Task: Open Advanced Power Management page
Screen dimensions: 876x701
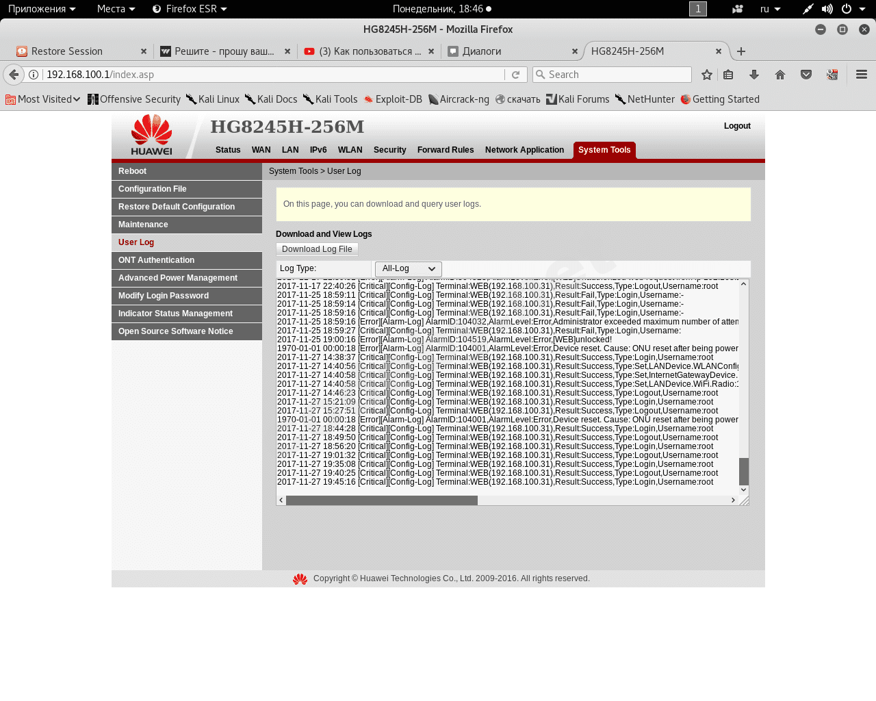Action: pos(187,278)
